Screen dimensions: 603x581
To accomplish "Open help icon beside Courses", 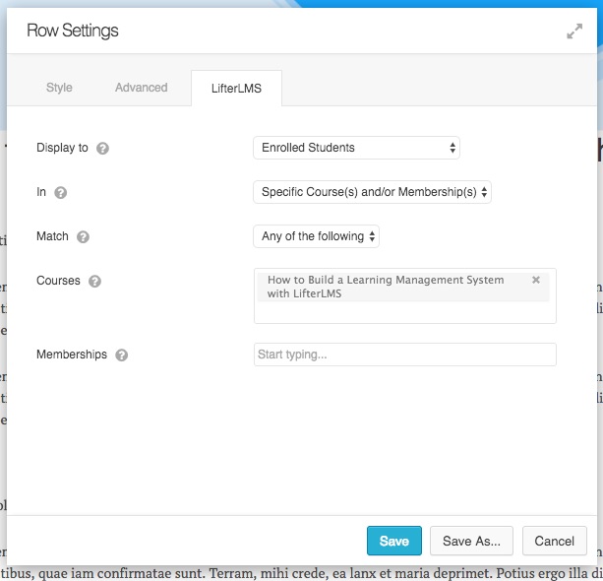I will tap(94, 281).
